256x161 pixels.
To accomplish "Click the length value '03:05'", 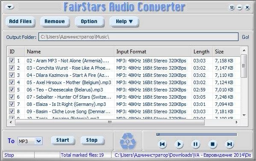I will (199, 97).
